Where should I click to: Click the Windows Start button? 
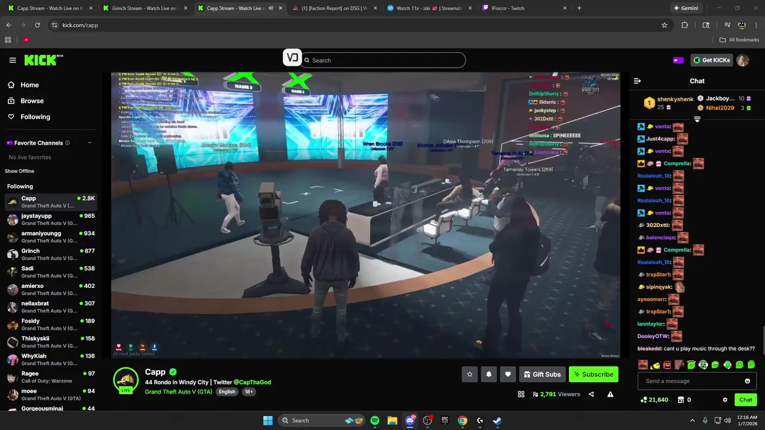268,420
